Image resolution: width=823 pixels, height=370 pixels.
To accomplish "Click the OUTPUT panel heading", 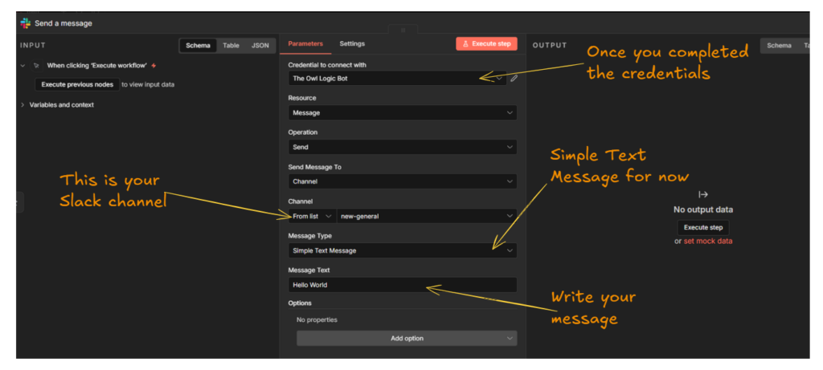I will 550,46.
